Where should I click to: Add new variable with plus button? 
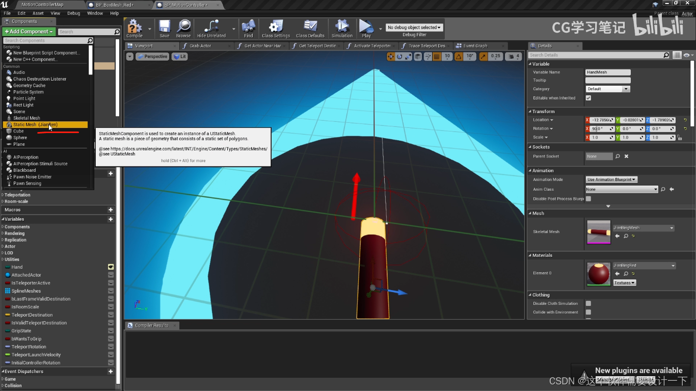click(111, 219)
